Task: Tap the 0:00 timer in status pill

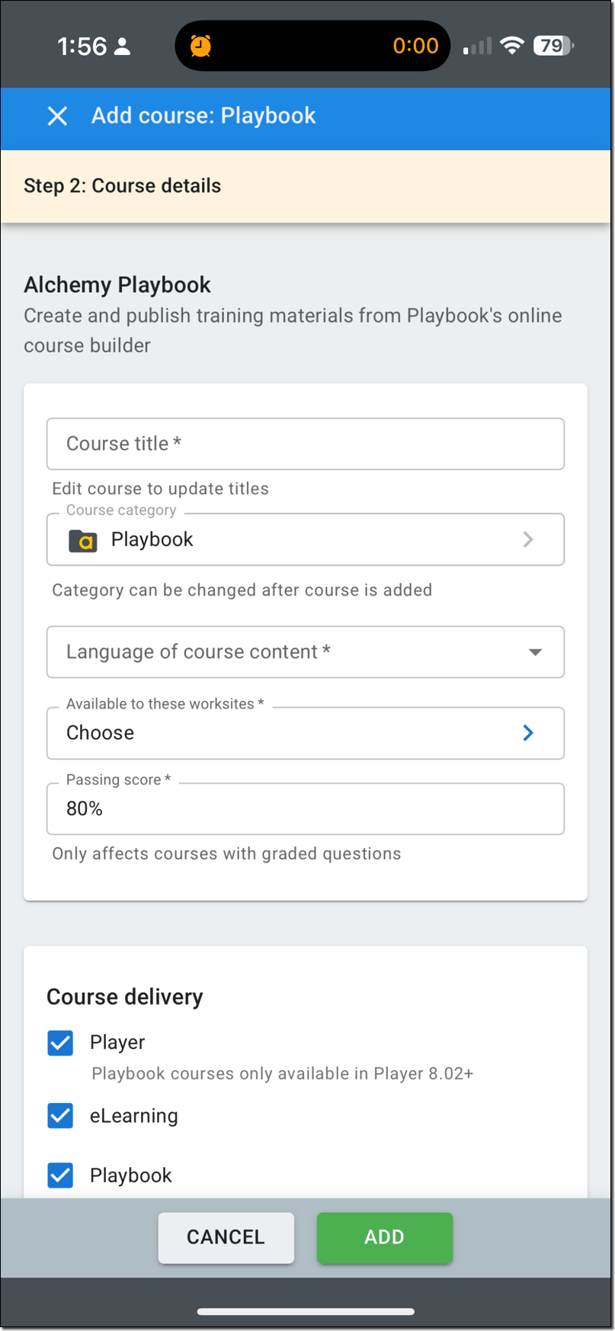Action: coord(415,46)
